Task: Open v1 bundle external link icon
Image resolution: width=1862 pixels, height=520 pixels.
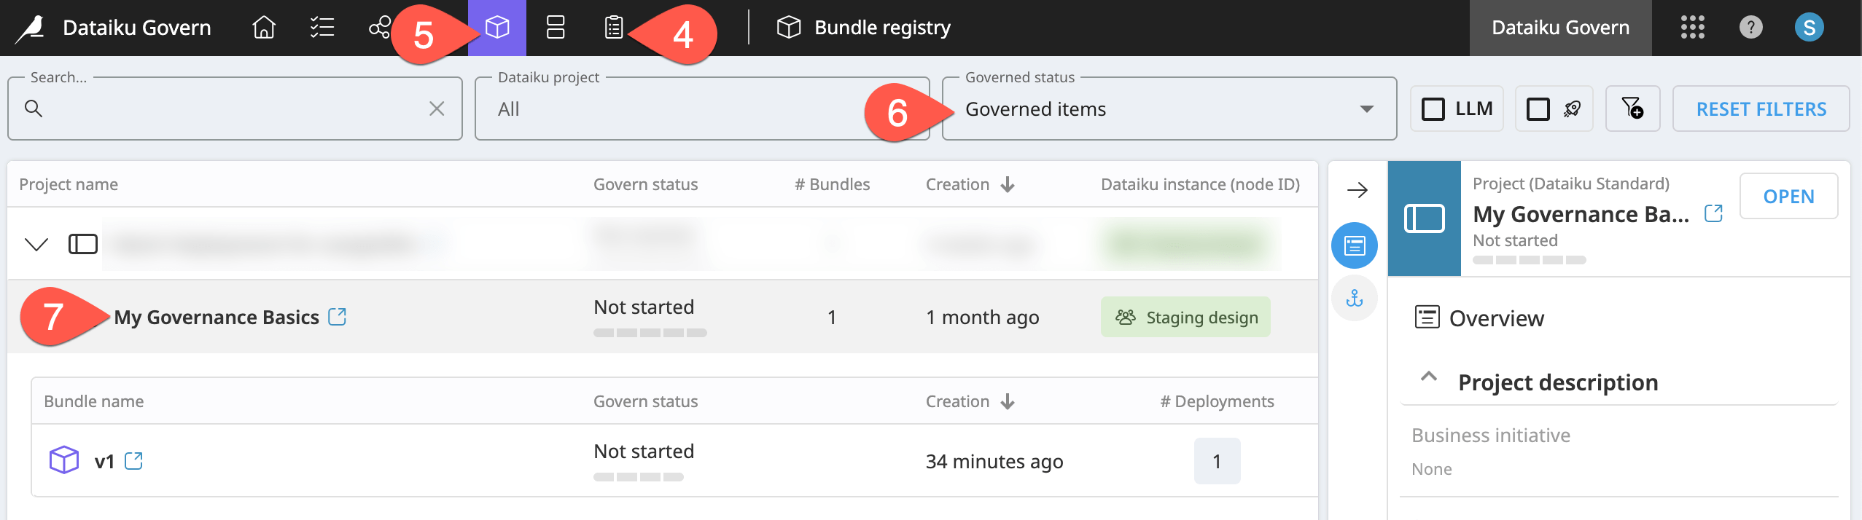Action: point(133,460)
